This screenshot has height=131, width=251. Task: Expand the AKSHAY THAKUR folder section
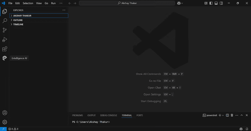click(x=39, y=16)
